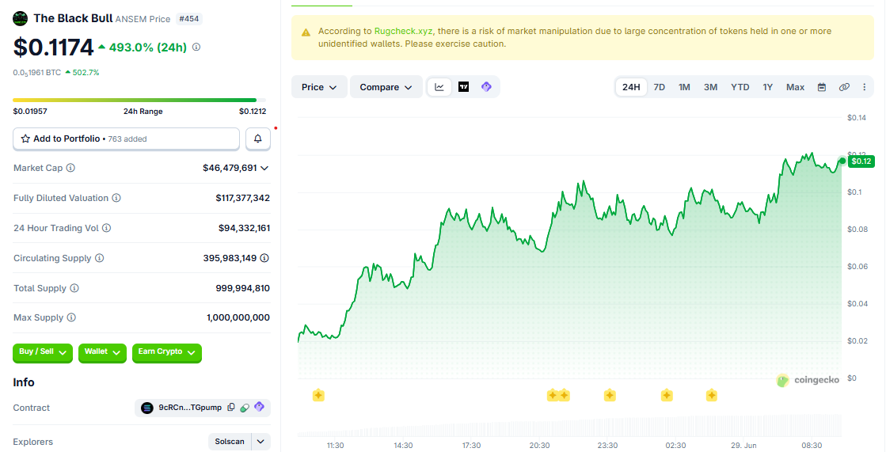Click info icon next to 24h change
Viewport: 886px width, 452px height.
[196, 47]
